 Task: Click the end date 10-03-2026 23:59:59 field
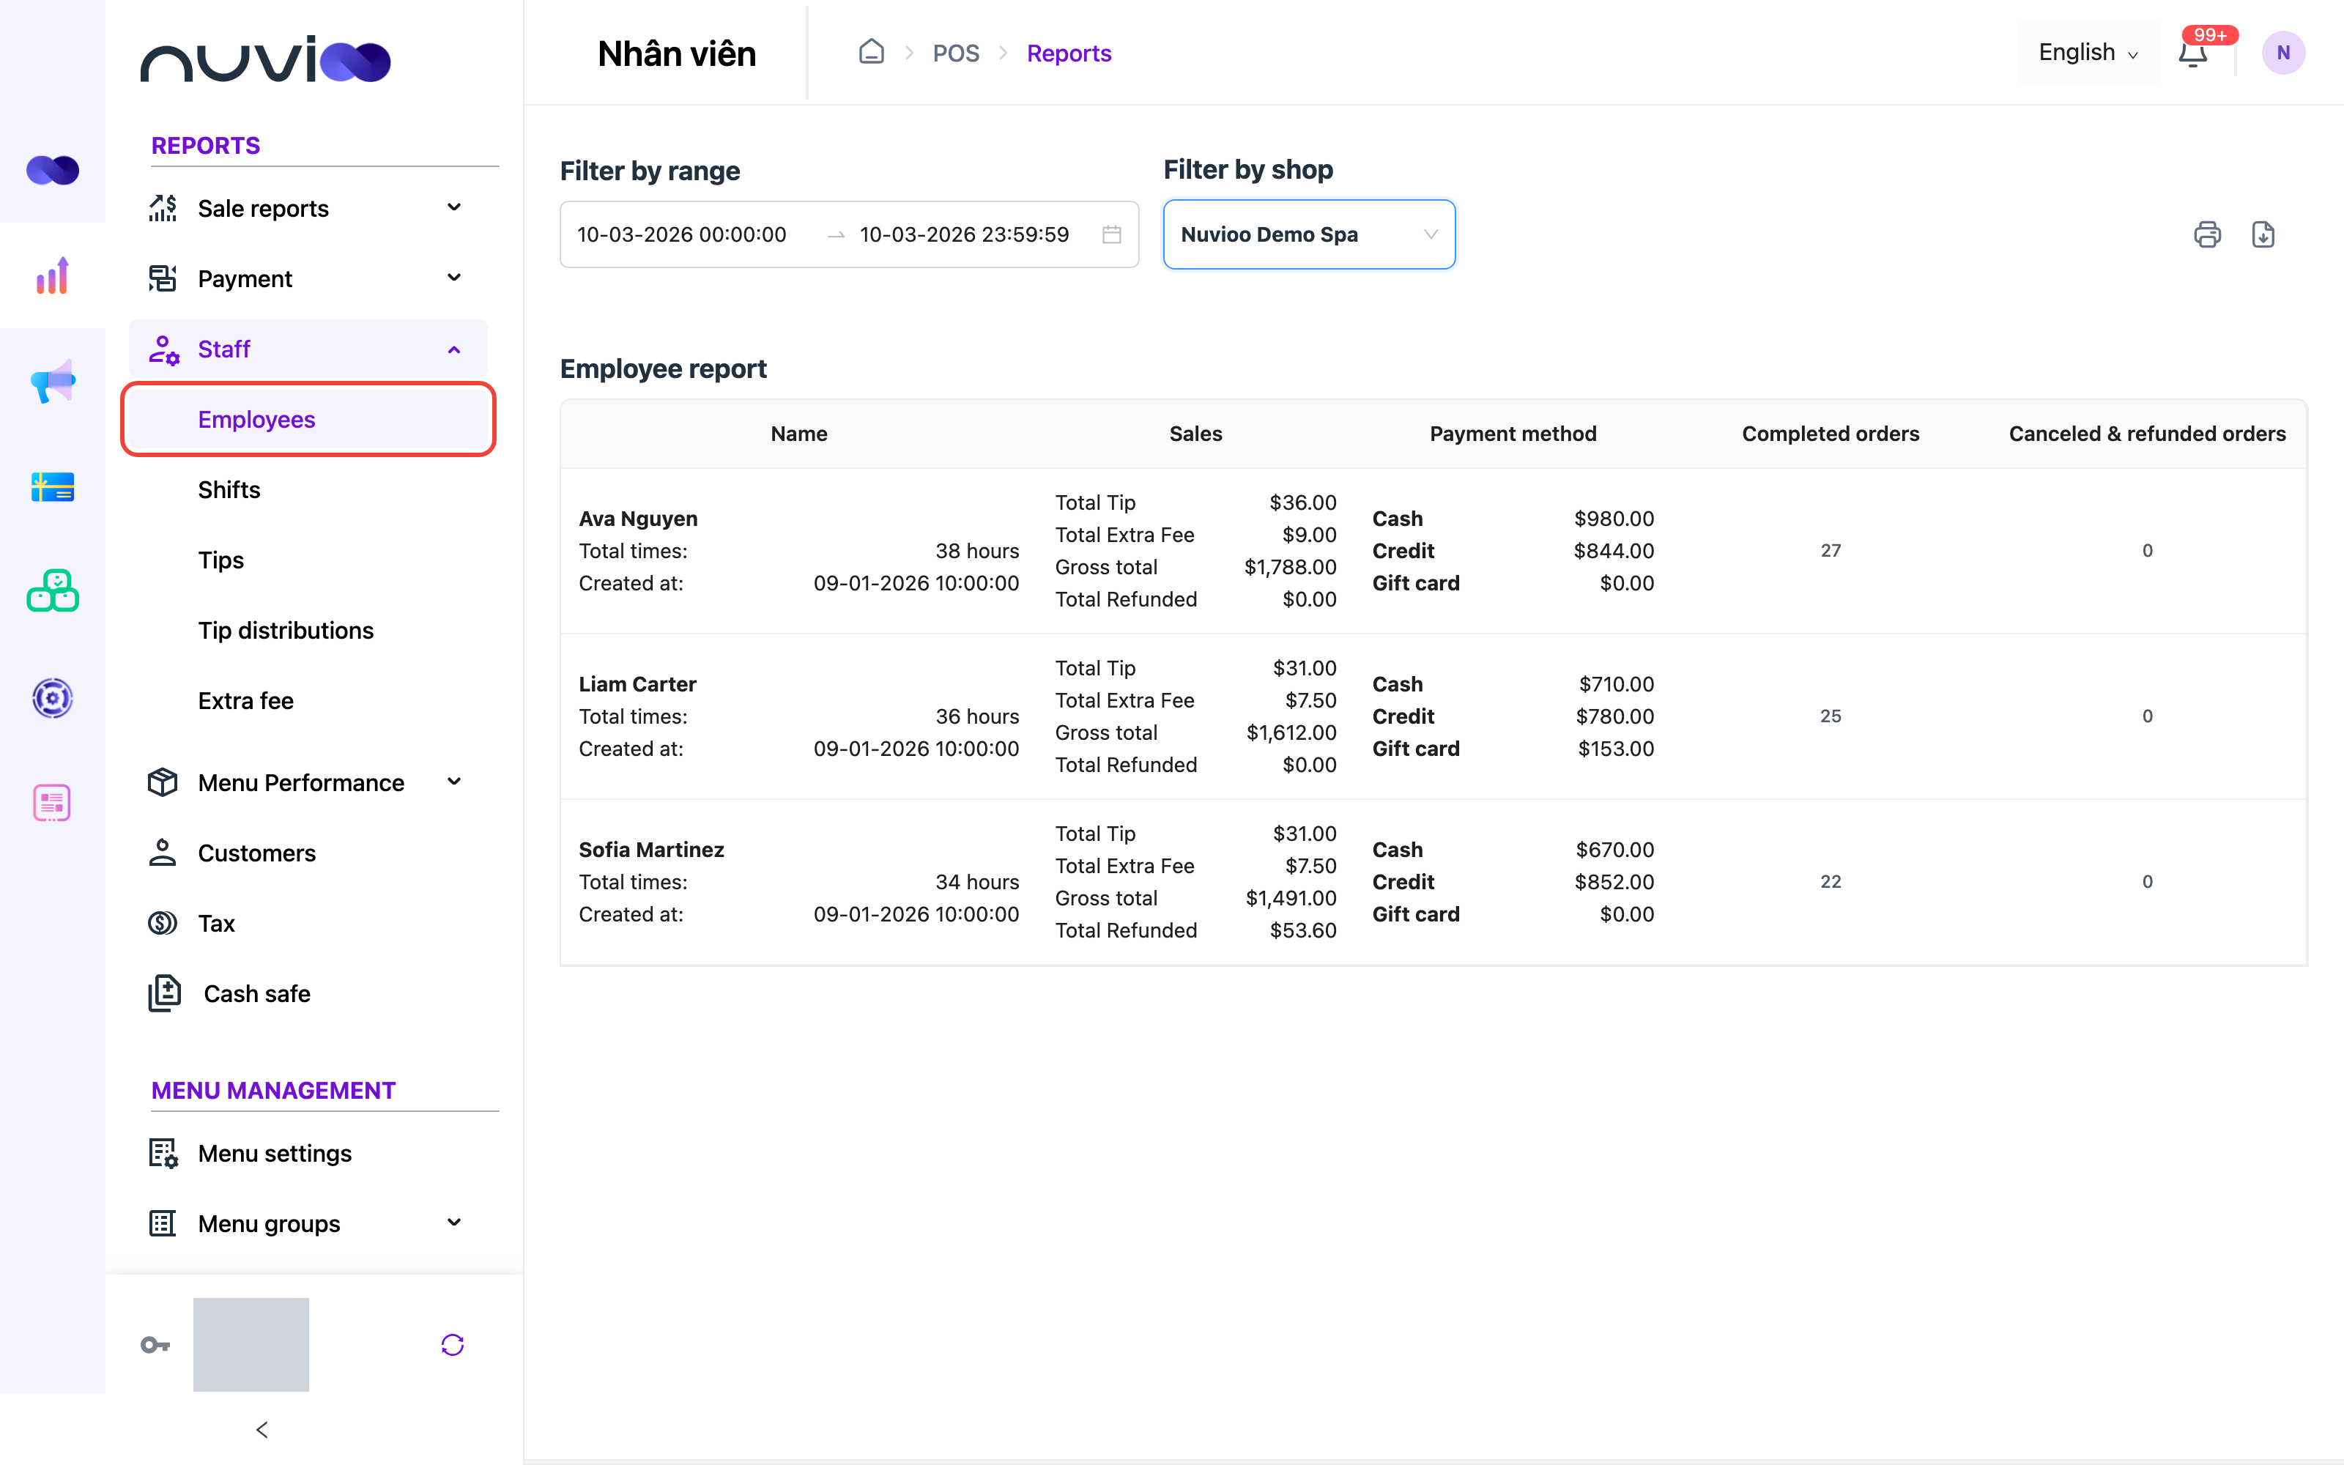click(964, 234)
